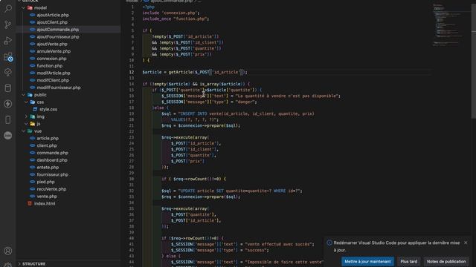The image size is (476, 267).
Task: Click the code minimap
Action: (448, 24)
